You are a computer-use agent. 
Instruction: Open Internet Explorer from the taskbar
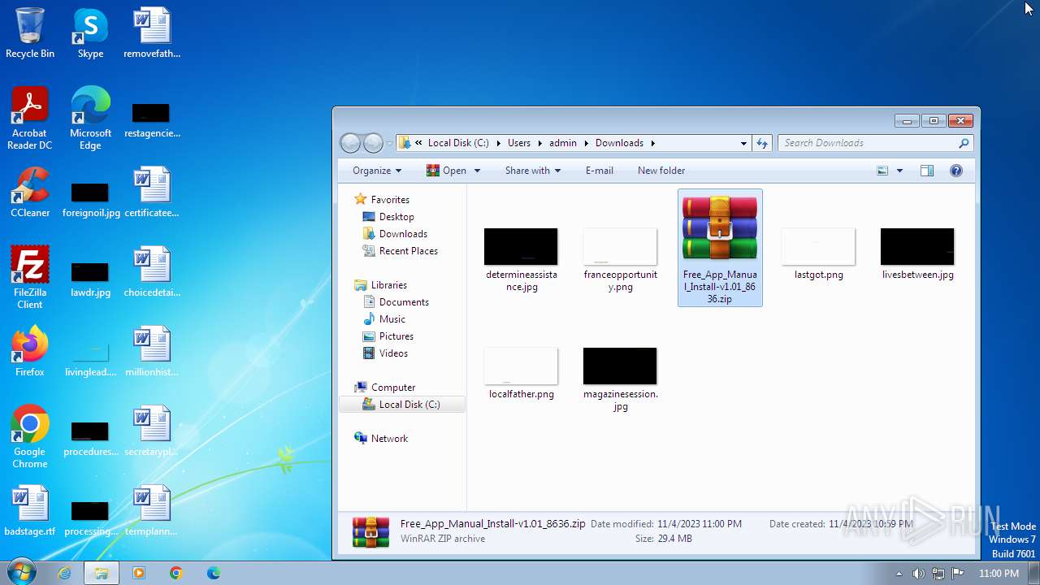coord(64,573)
